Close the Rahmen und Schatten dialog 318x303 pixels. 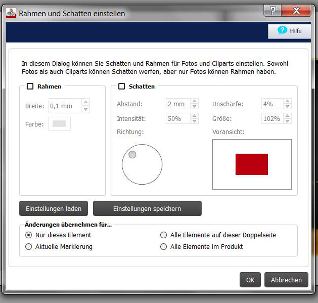(296, 10)
